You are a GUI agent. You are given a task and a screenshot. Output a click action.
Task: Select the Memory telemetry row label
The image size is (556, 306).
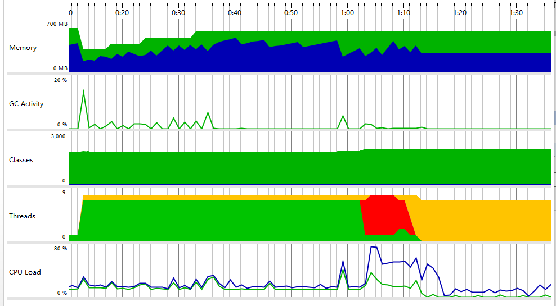[x=23, y=48]
